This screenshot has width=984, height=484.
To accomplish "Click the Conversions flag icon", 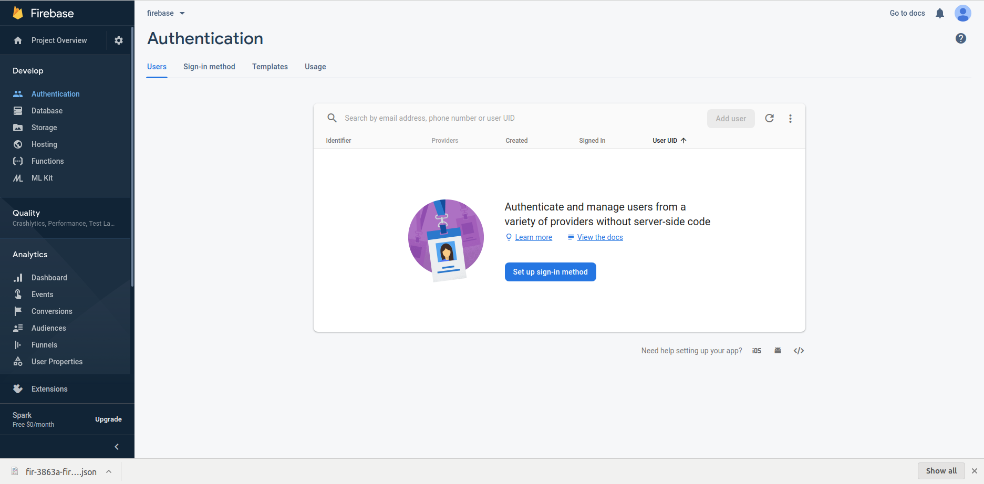I will pyautogui.click(x=18, y=311).
